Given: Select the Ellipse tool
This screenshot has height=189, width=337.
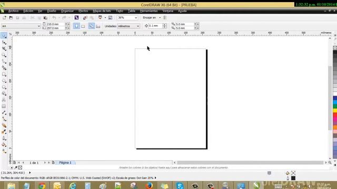Looking at the screenshot, I should (4, 81).
